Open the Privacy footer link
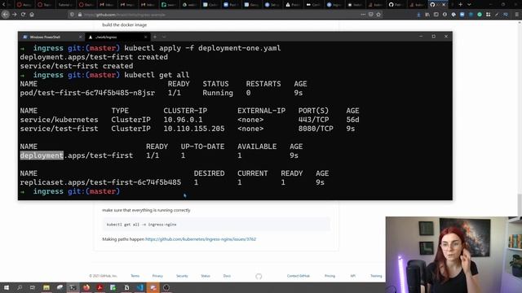 [157, 276]
